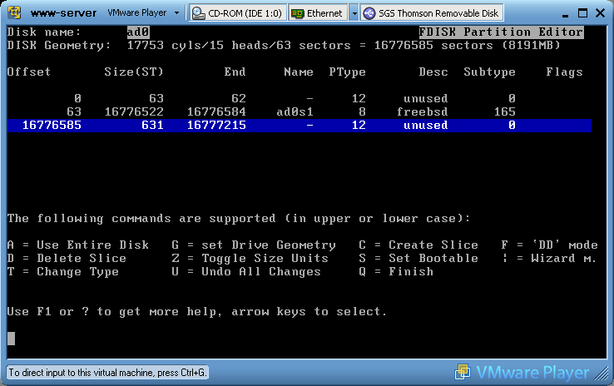614x386 pixels.
Task: Click the 'D = Delete Slice' command
Action: coord(67,259)
